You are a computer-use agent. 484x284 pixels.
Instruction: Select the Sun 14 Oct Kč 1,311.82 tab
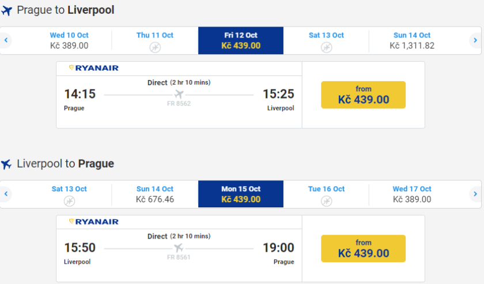(411, 40)
